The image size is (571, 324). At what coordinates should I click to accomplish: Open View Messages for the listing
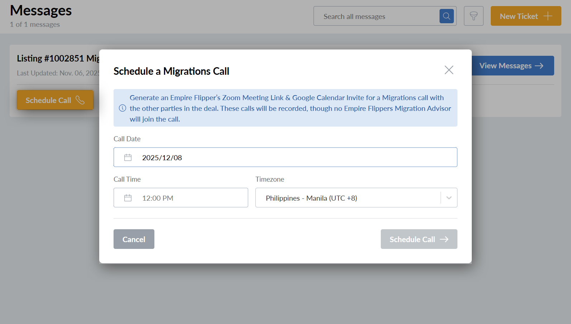[505, 66]
